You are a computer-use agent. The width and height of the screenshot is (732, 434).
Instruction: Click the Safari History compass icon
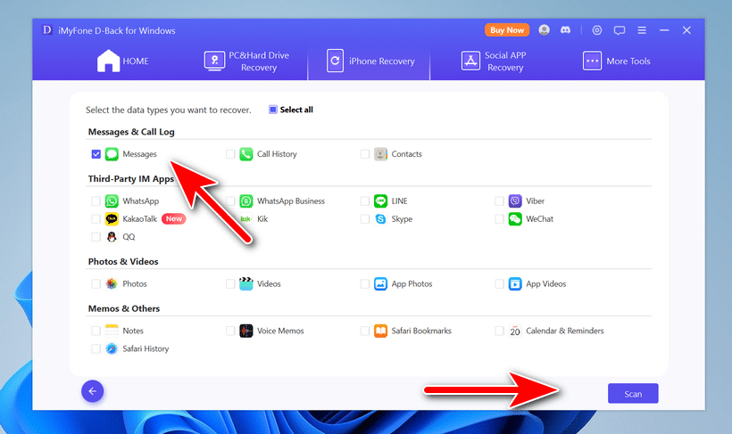[112, 348]
